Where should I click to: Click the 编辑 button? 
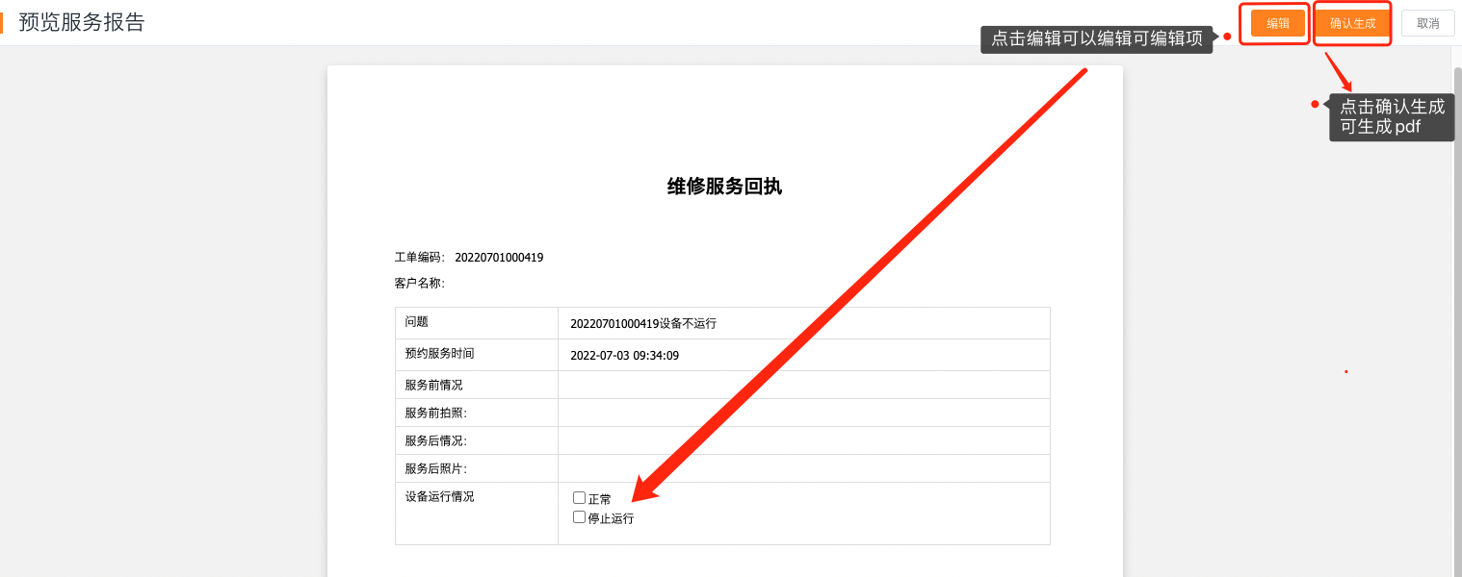coord(1278,23)
